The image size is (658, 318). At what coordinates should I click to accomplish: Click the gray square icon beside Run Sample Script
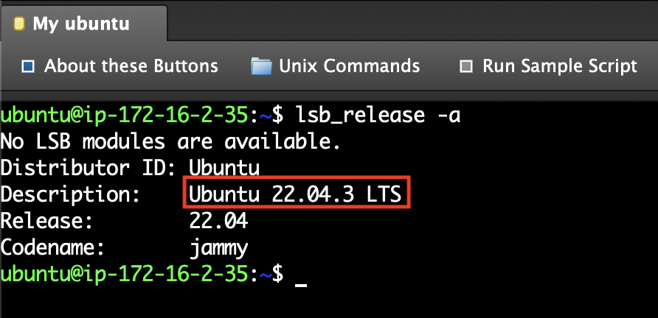(466, 66)
